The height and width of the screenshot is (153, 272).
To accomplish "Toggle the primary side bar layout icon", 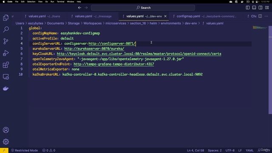I will tap(248, 8).
